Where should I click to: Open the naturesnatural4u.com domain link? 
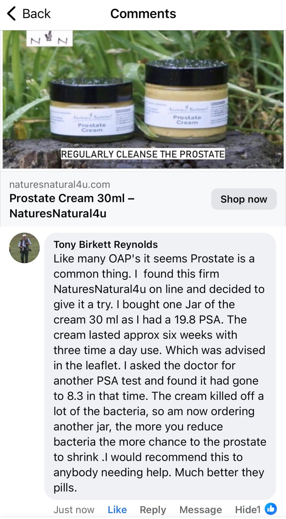[60, 184]
